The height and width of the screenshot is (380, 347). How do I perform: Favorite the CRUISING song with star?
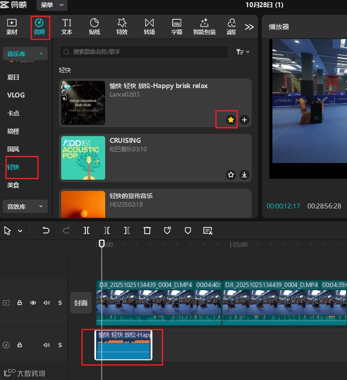(231, 175)
